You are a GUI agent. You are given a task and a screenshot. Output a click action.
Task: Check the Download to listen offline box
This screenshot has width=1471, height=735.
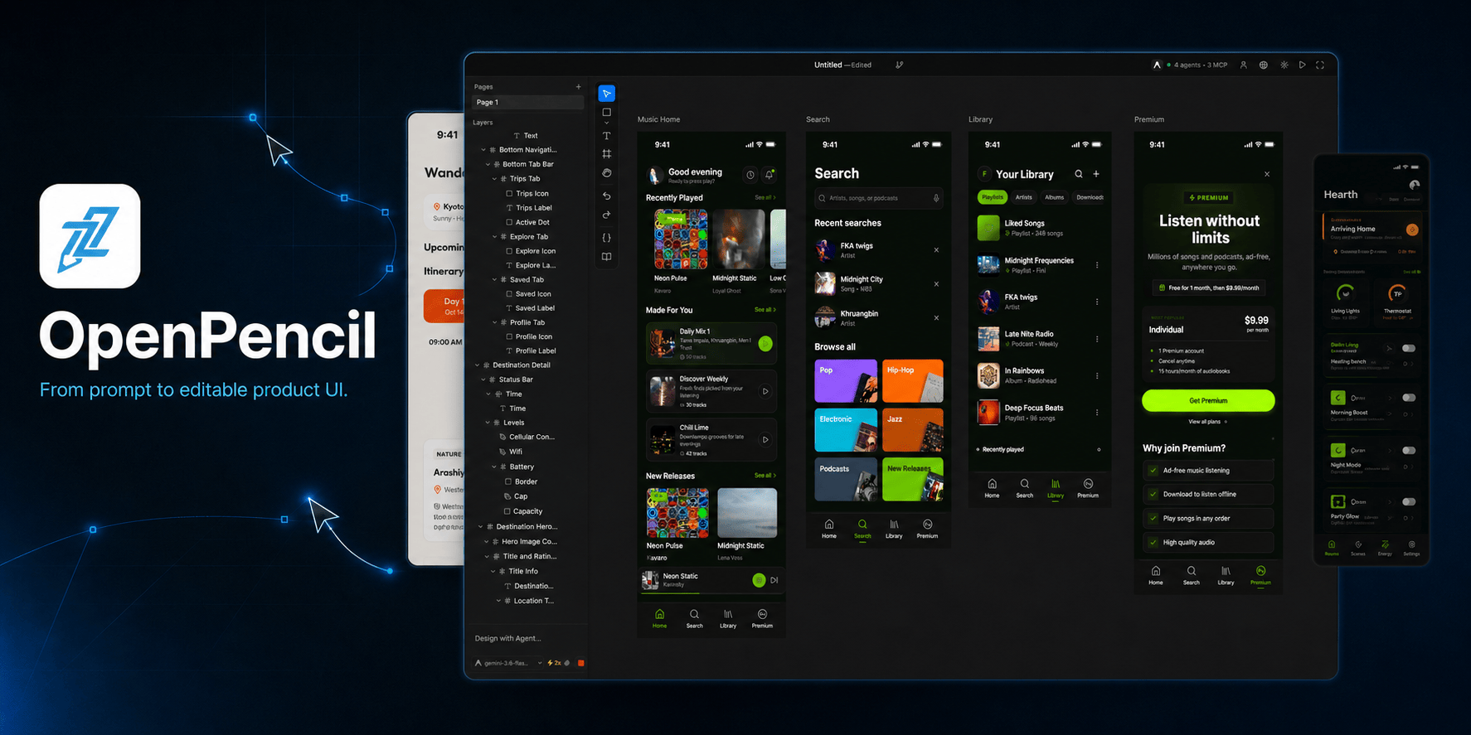[x=1153, y=495]
